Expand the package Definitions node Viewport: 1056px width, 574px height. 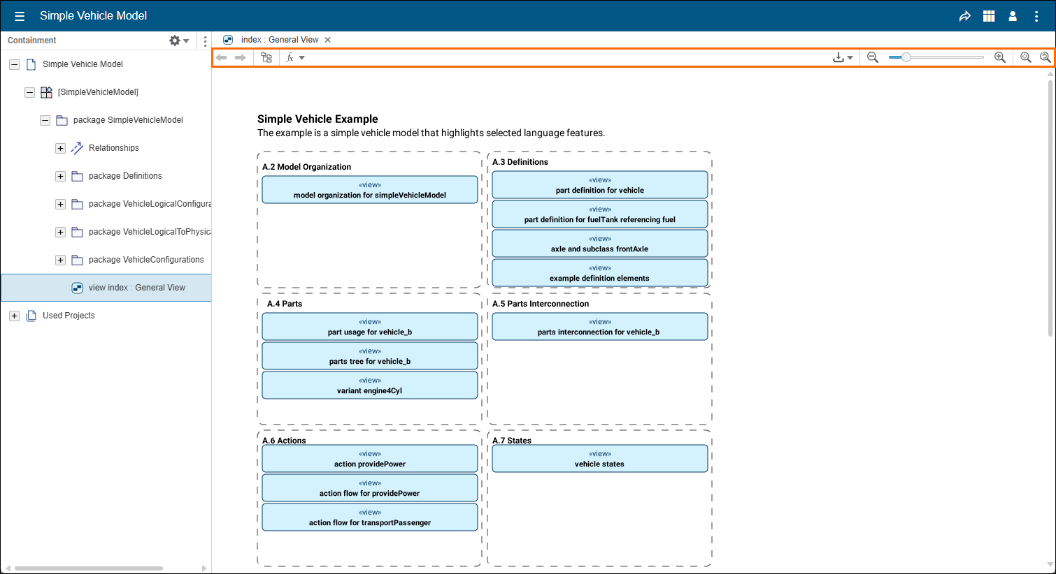click(x=60, y=176)
